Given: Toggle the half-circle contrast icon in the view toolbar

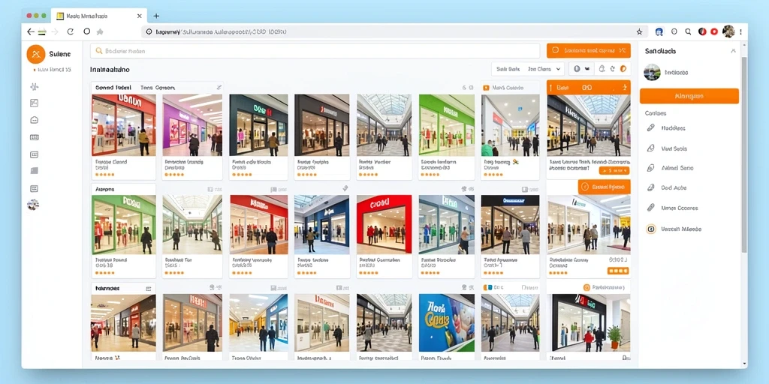Looking at the screenshot, I should pyautogui.click(x=577, y=69).
